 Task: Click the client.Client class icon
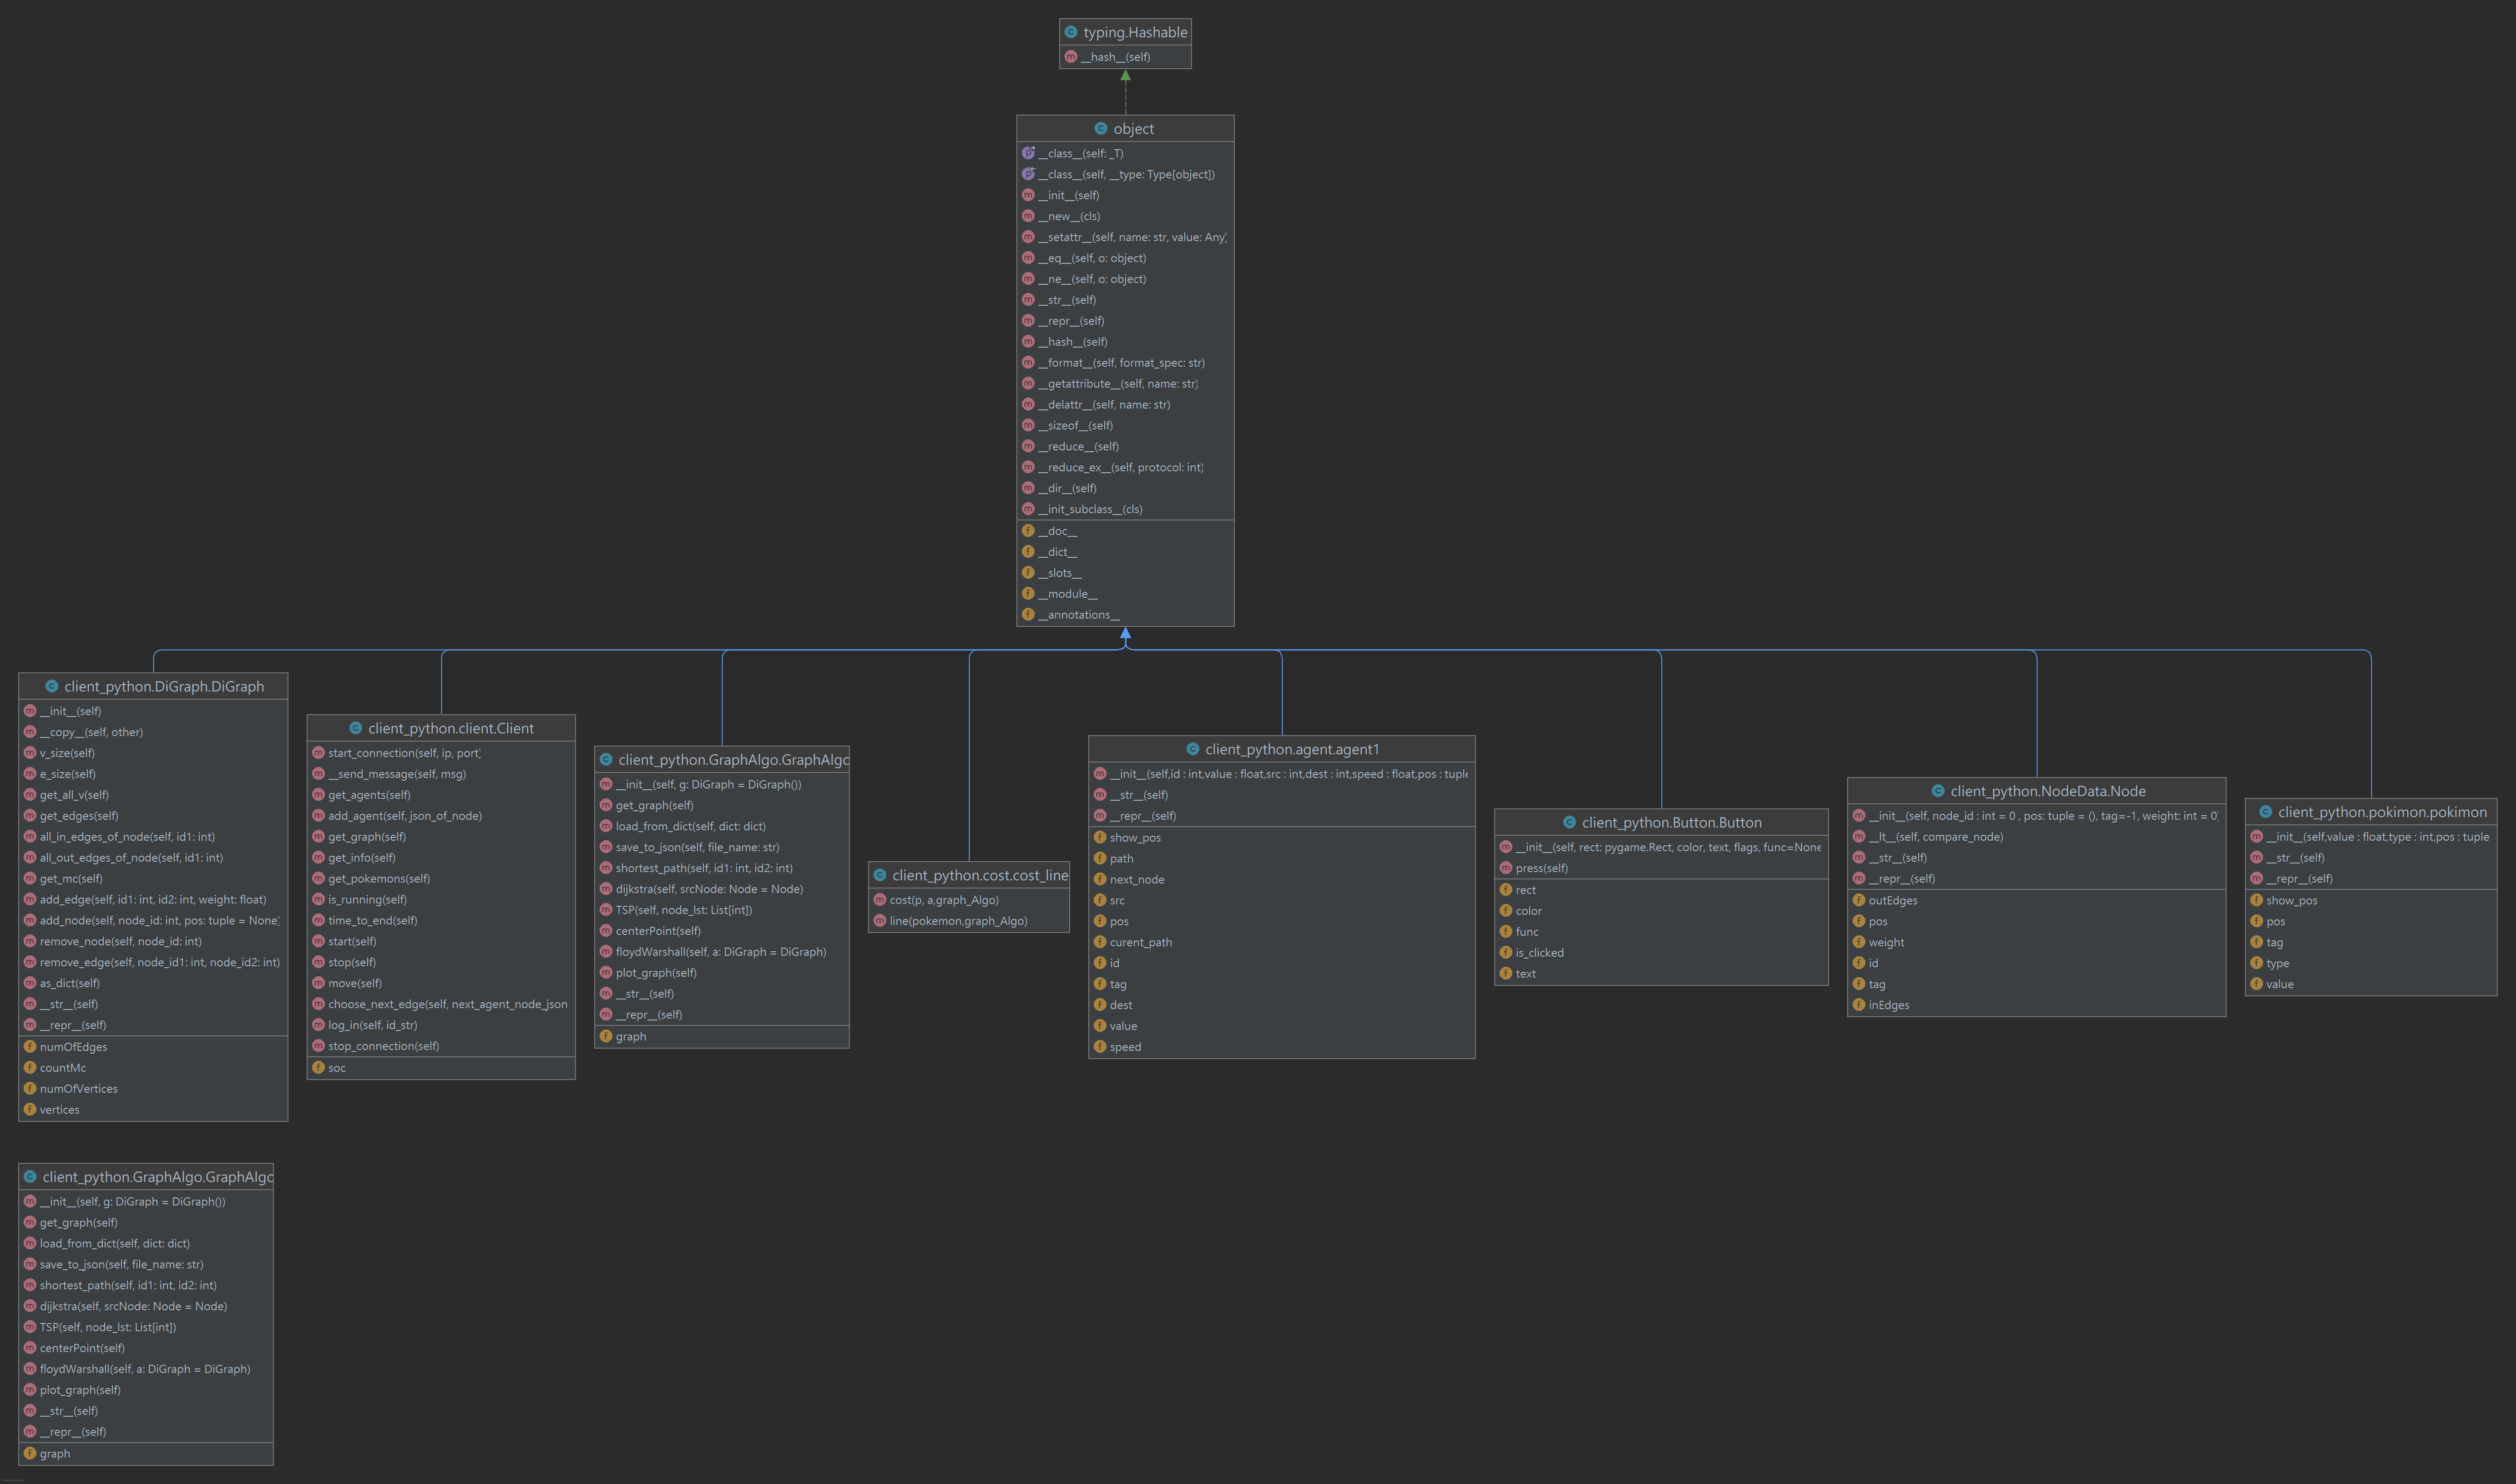tap(355, 728)
